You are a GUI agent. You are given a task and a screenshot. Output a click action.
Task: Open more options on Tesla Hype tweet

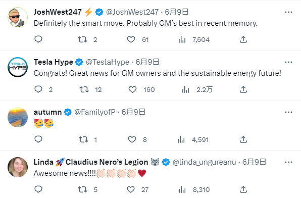[288, 62]
